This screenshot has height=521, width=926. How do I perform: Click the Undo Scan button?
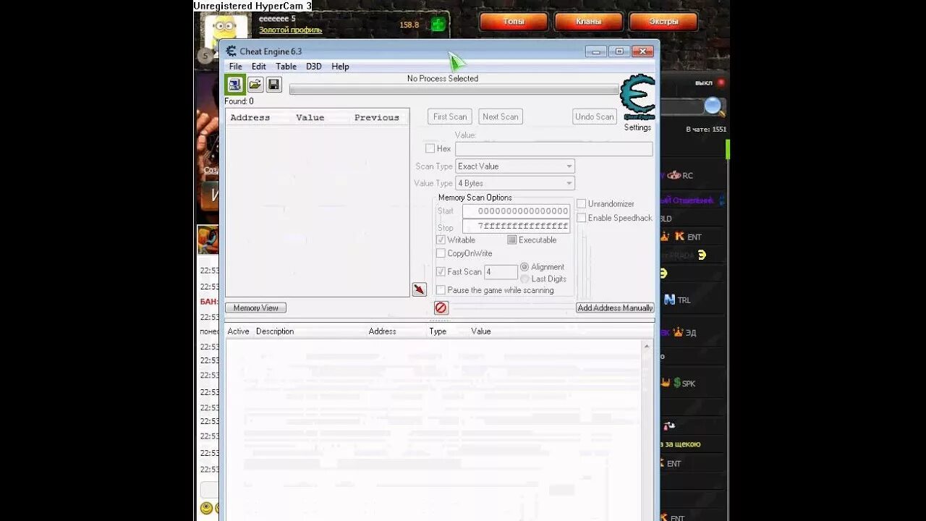pyautogui.click(x=595, y=117)
